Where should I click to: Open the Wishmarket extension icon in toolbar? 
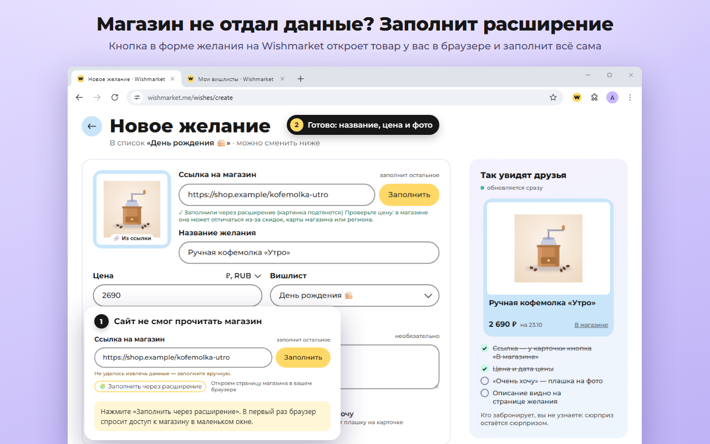[x=577, y=97]
